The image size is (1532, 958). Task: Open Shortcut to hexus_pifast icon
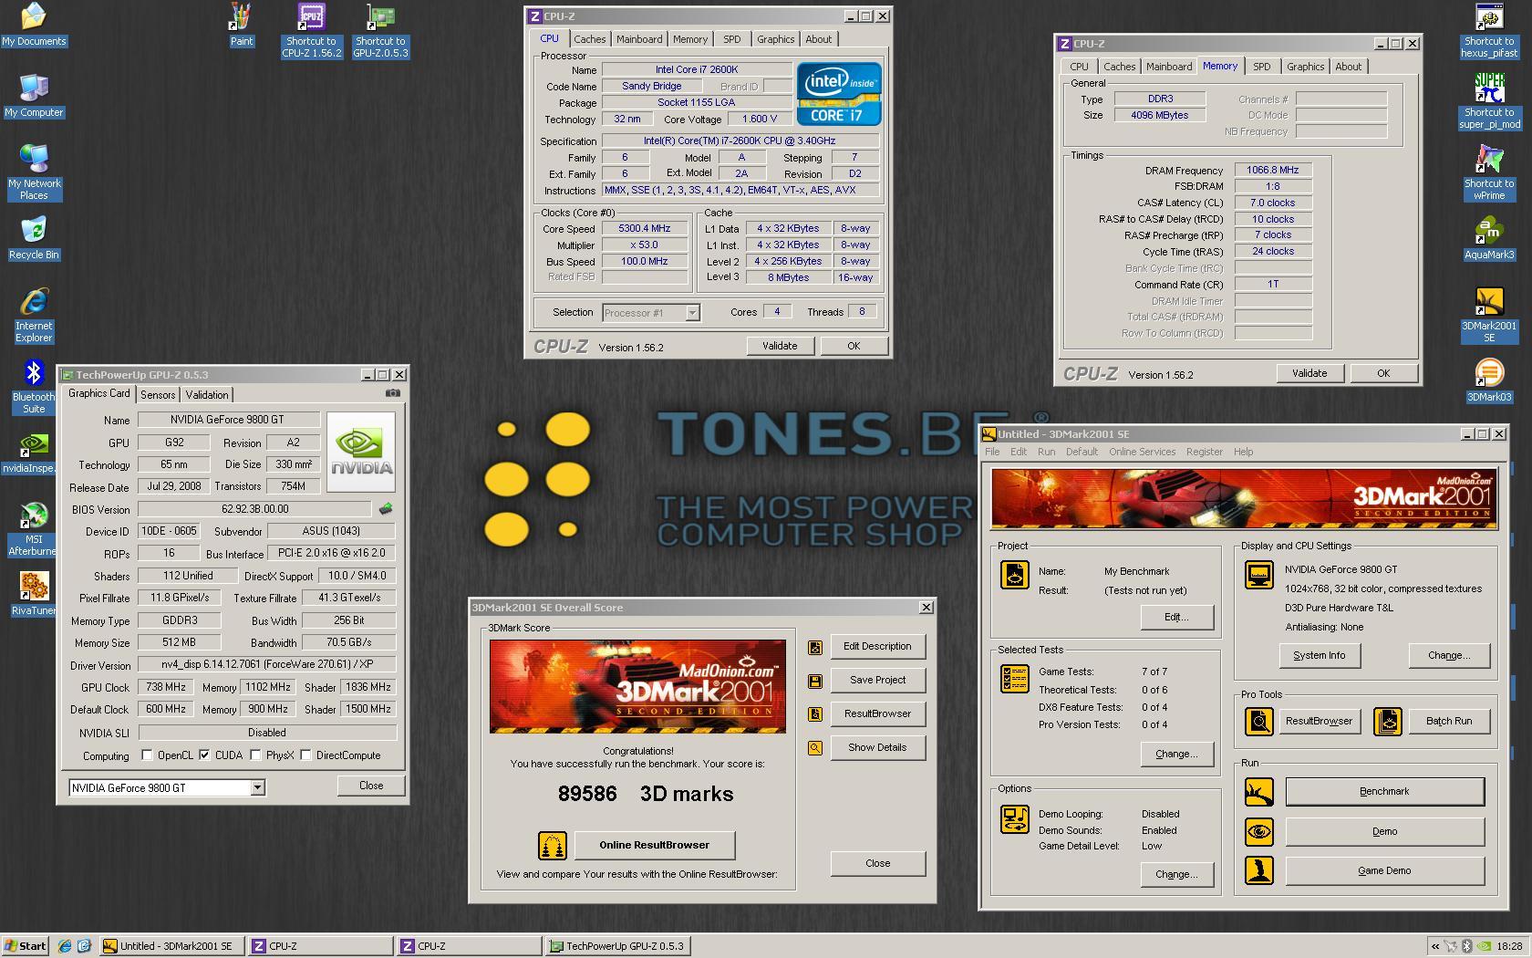(1489, 30)
